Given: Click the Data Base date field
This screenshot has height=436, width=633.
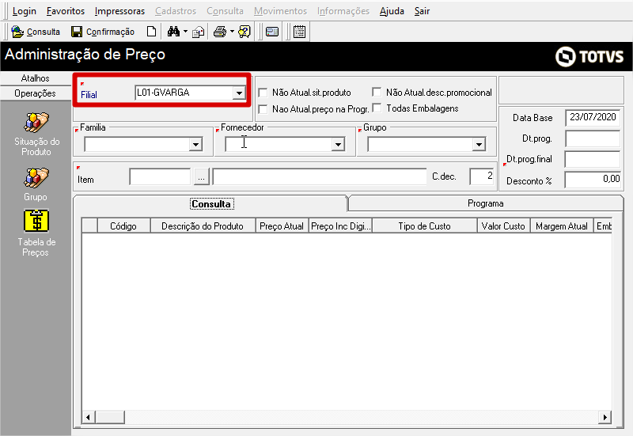Looking at the screenshot, I should (593, 117).
